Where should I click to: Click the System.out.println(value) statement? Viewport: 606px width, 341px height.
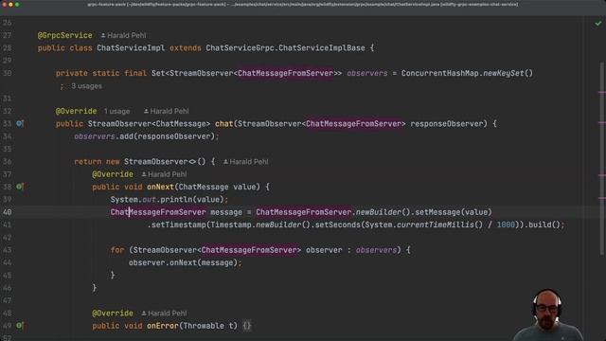pyautogui.click(x=169, y=200)
